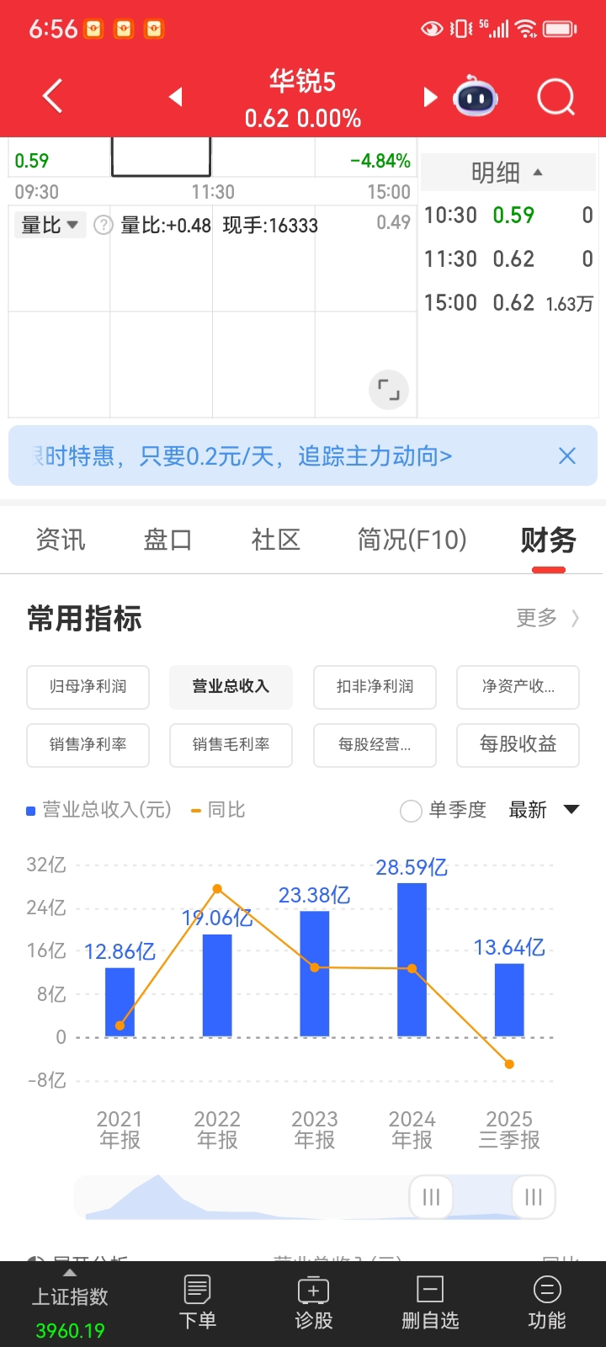Switch to previous stock triangle
The height and width of the screenshot is (1347, 606).
[x=175, y=97]
